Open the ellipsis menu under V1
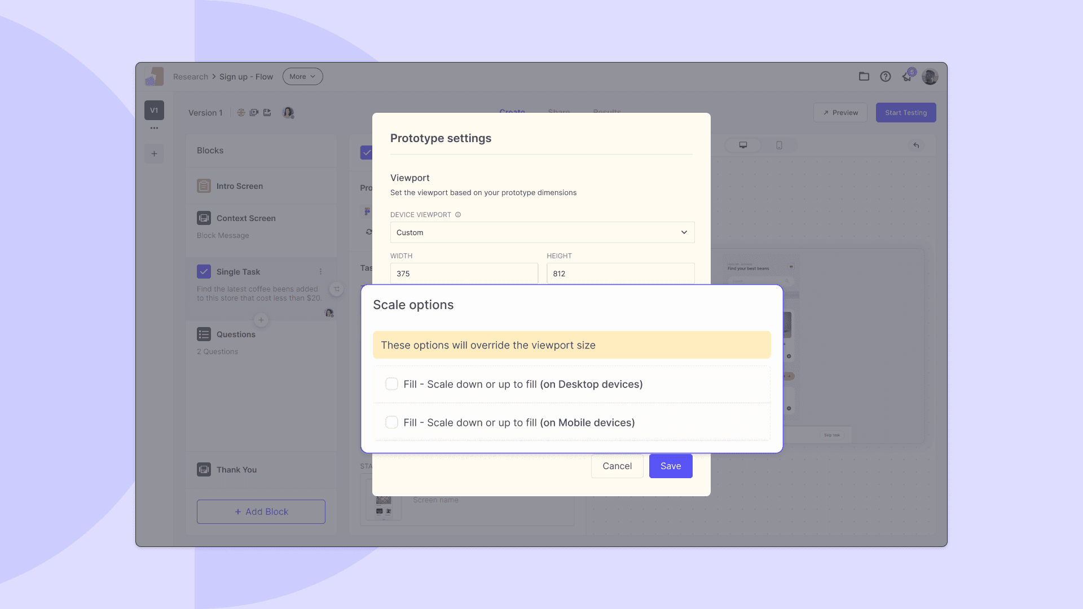 tap(154, 128)
